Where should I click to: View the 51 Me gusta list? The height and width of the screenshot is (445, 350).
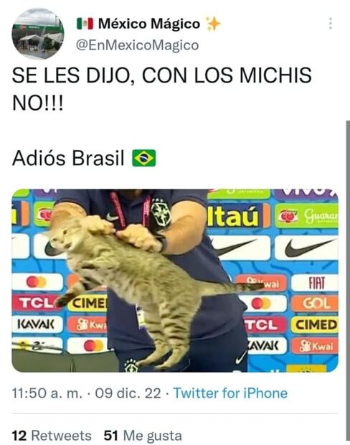(143, 436)
